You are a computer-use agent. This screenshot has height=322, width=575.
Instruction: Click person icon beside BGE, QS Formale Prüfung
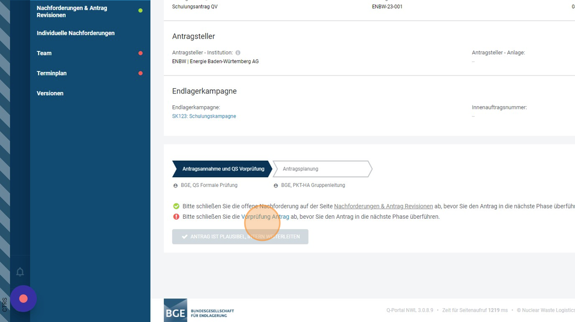click(x=175, y=185)
